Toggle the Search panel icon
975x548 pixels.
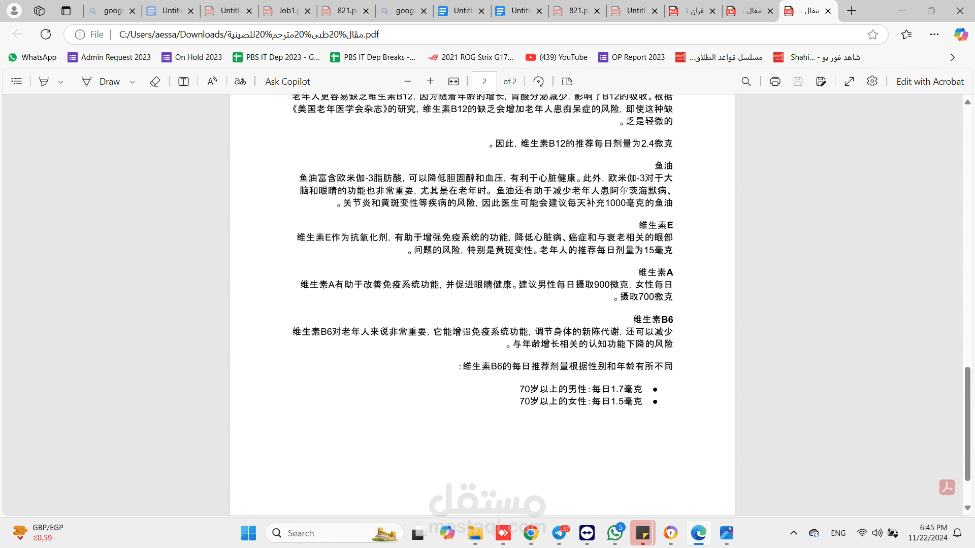tap(746, 82)
